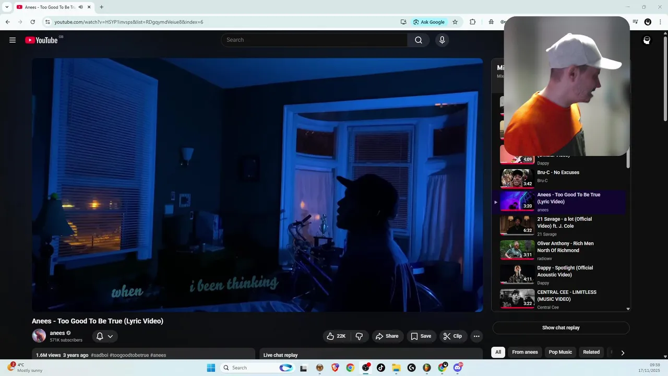Open the YouTube hamburger guide menu

13,40
